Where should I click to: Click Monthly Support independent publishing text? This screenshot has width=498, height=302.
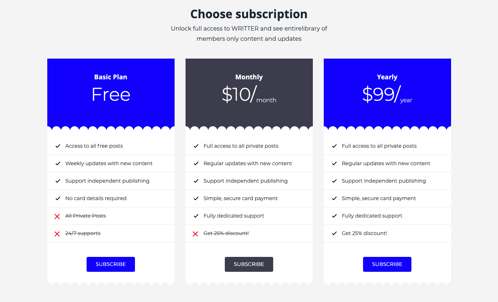click(246, 181)
